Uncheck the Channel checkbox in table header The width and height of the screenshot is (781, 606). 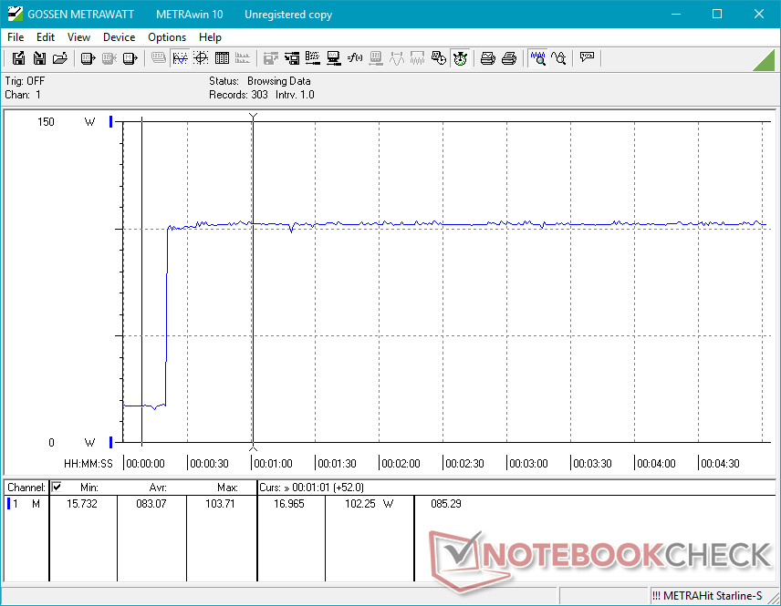57,487
